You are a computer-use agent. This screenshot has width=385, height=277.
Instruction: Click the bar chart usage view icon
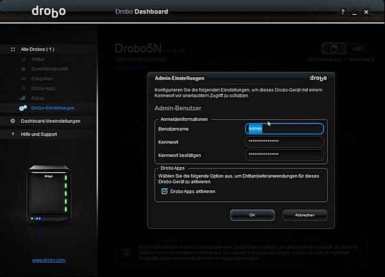click(x=357, y=48)
